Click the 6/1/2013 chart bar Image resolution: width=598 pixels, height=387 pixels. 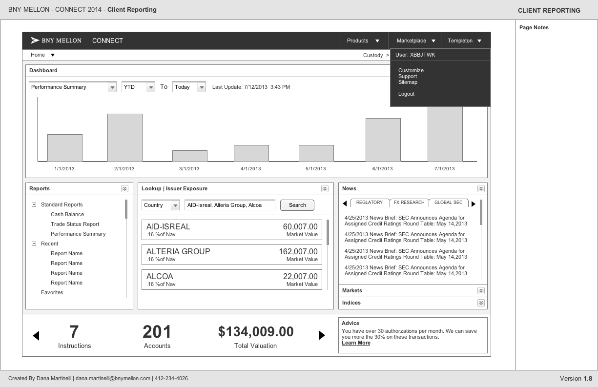point(383,140)
